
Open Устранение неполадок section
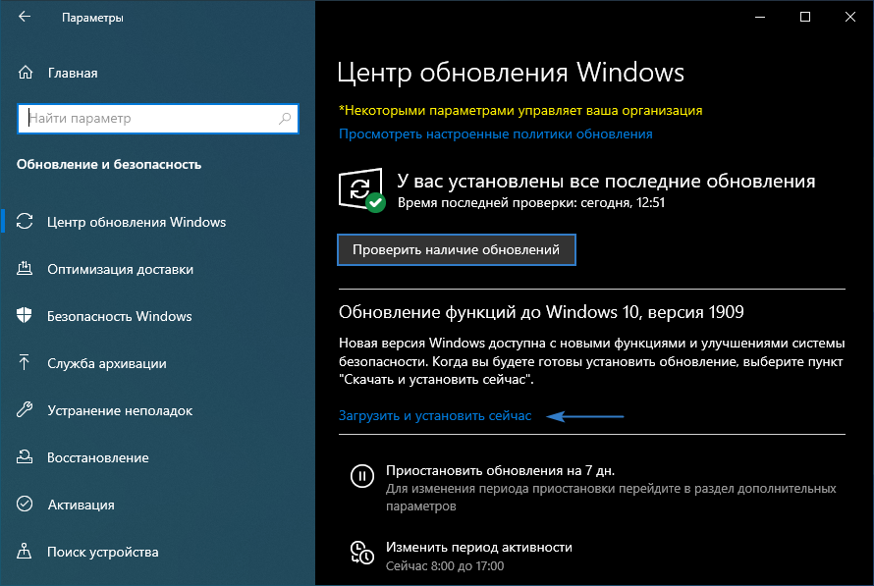point(120,410)
